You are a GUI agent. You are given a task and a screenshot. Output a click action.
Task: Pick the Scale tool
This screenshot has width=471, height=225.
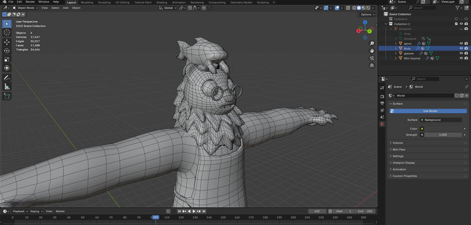(x=7, y=59)
